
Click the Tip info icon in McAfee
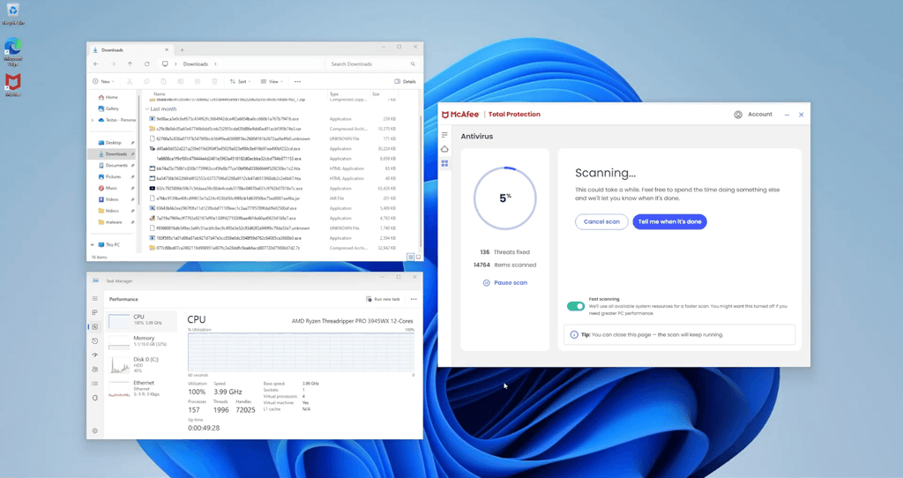coord(573,334)
